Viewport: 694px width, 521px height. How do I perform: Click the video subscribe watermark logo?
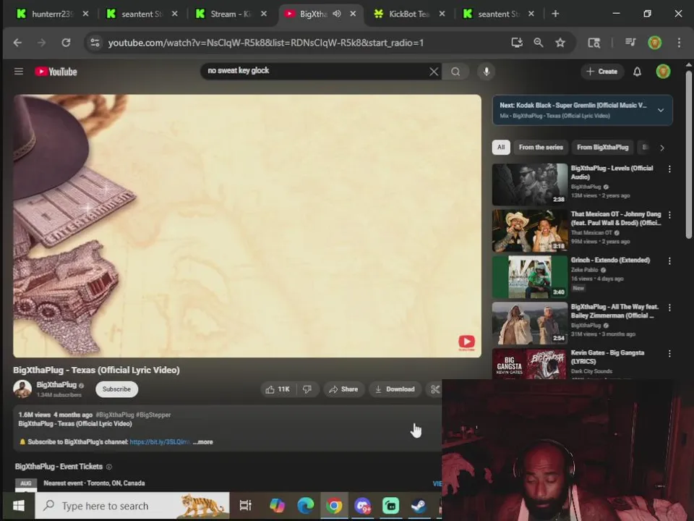pyautogui.click(x=466, y=342)
